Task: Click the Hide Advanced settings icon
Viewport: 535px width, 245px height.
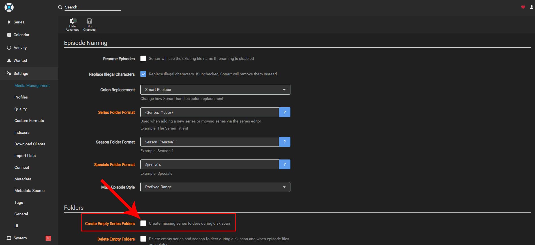Action: [73, 21]
